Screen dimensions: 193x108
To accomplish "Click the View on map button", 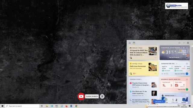I will click(187, 89).
